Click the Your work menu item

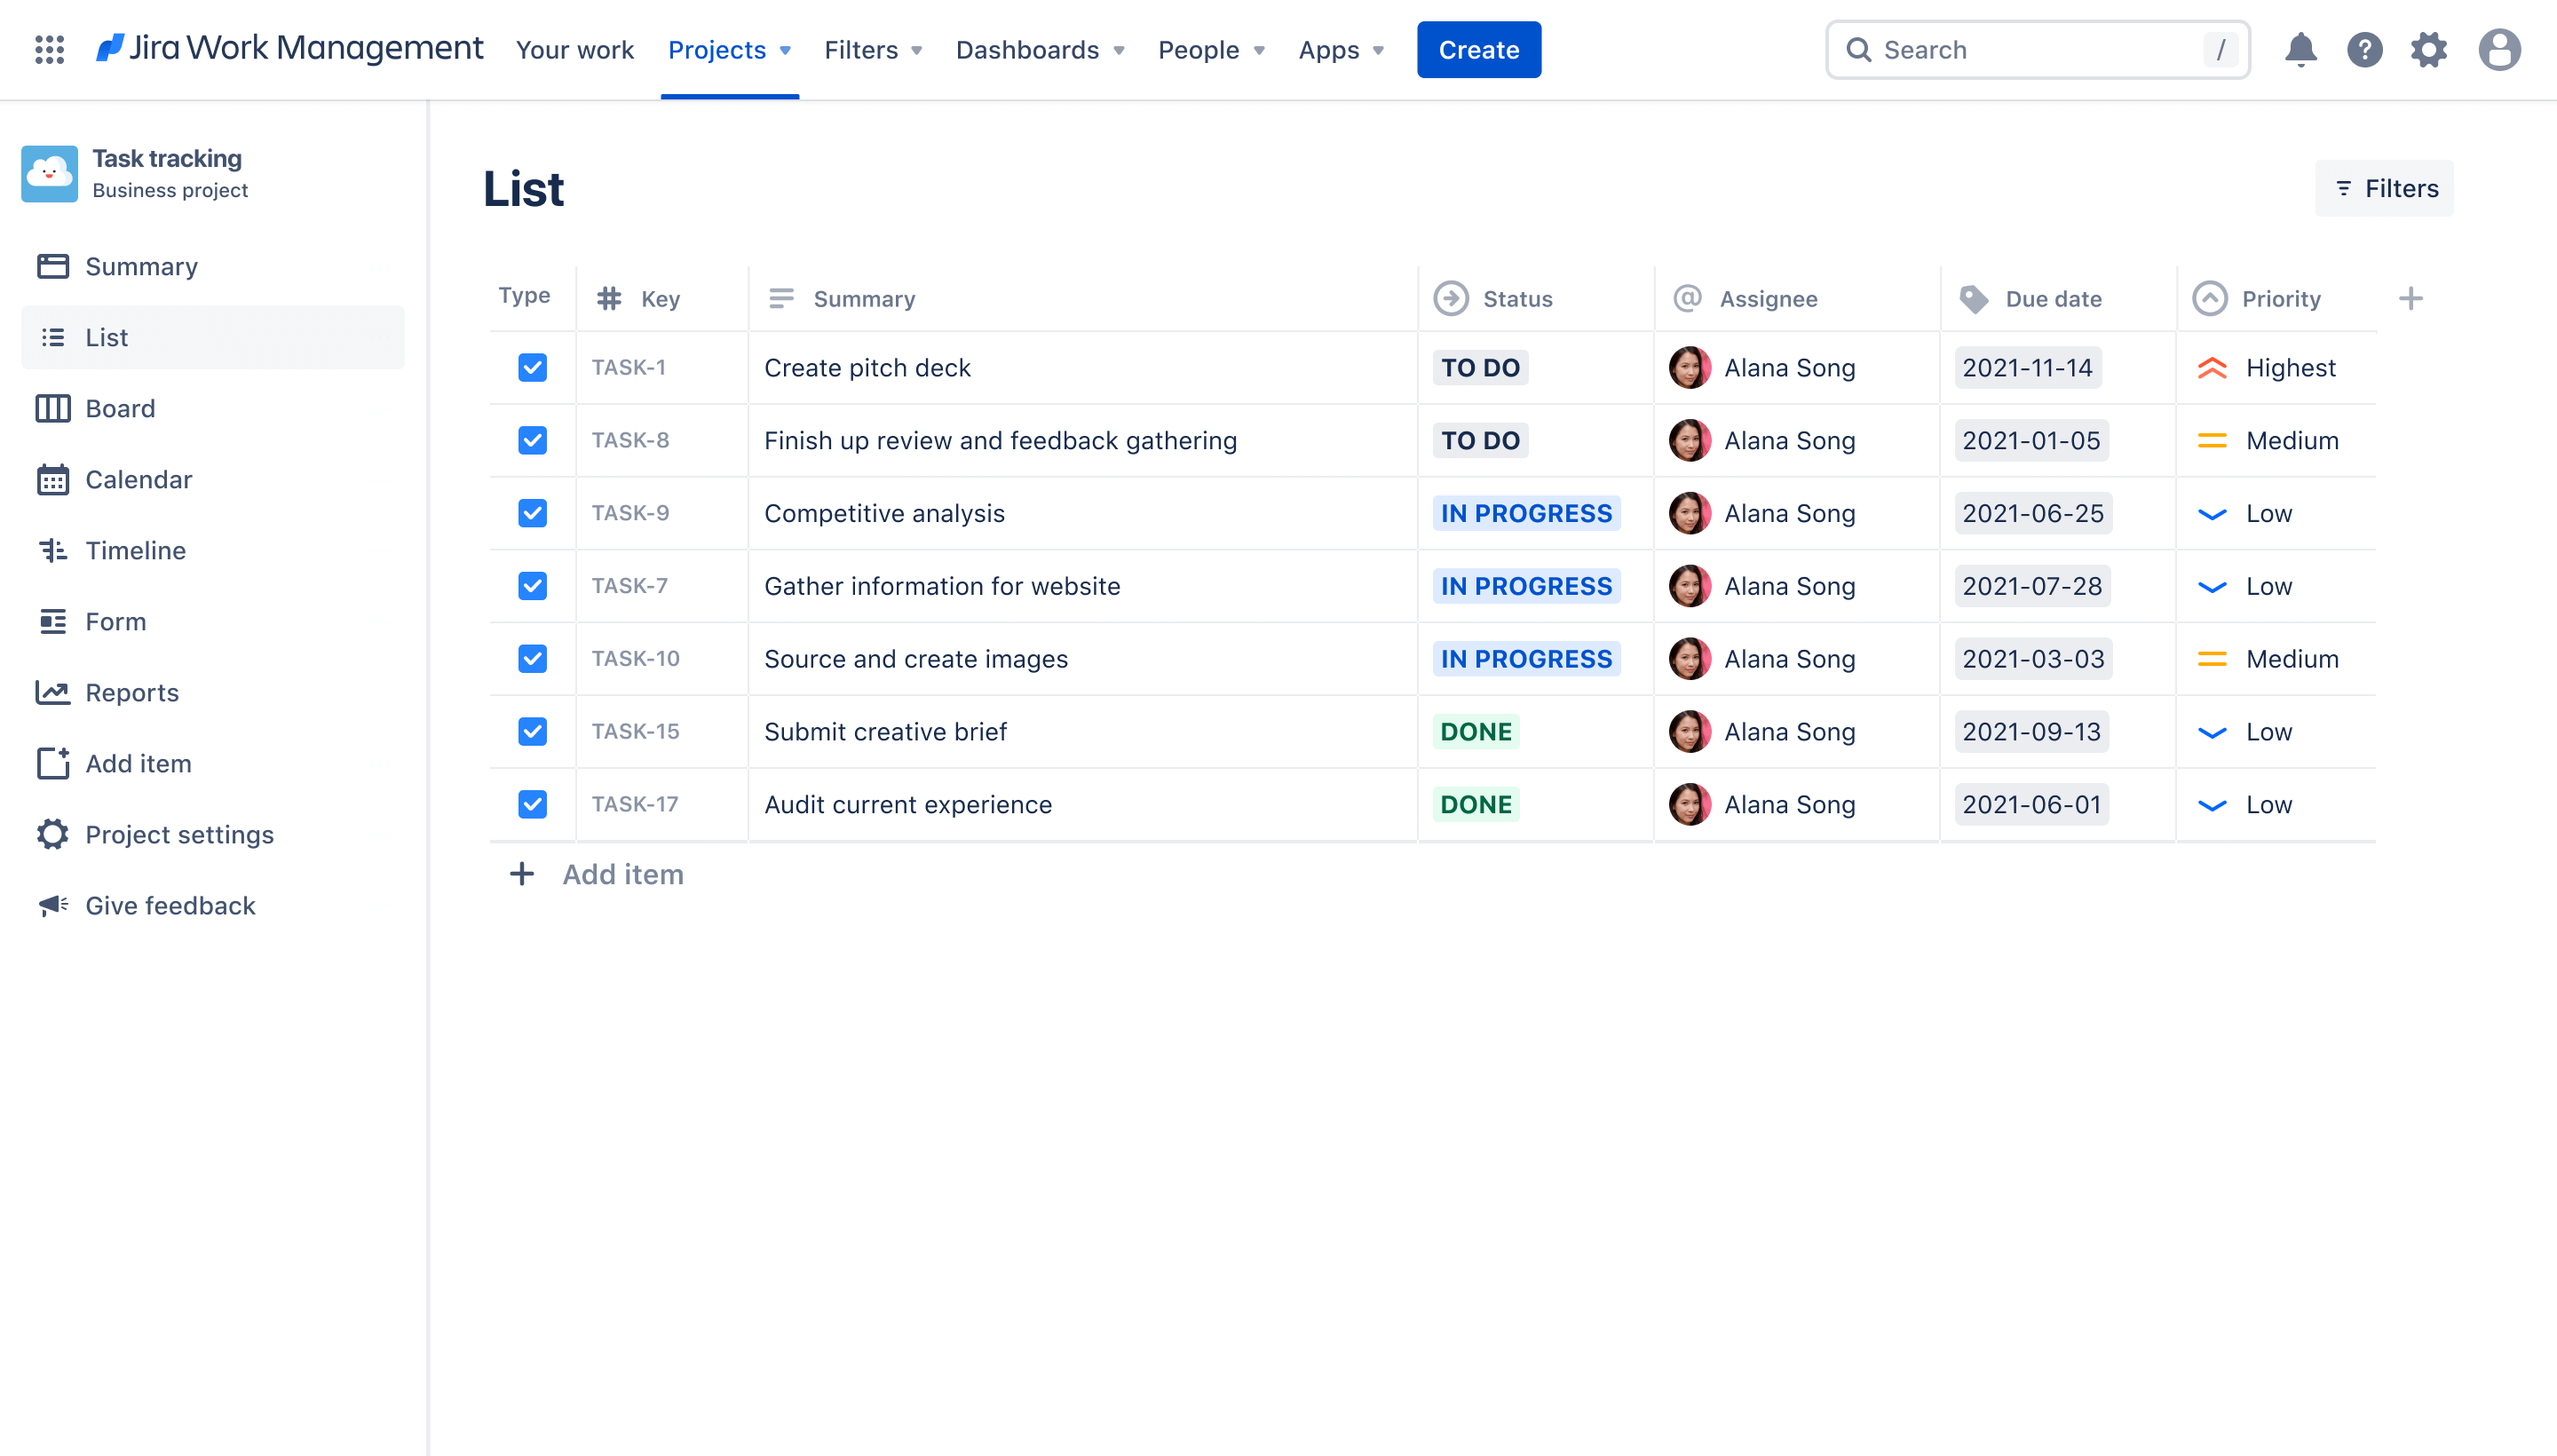573,49
